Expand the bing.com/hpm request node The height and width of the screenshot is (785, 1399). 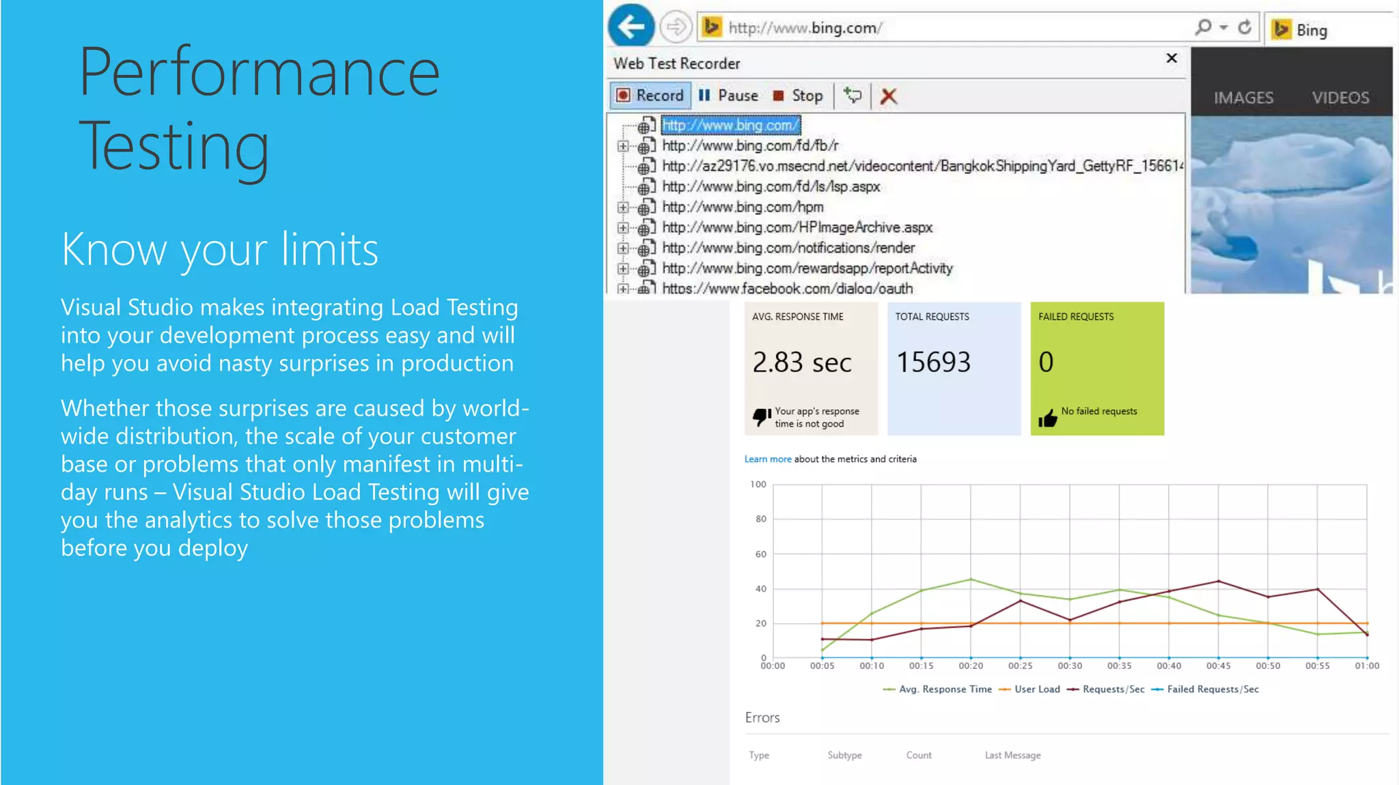[622, 208]
